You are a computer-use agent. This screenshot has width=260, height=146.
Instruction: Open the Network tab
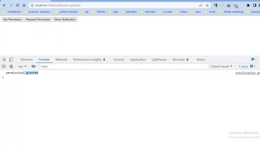click(61, 60)
